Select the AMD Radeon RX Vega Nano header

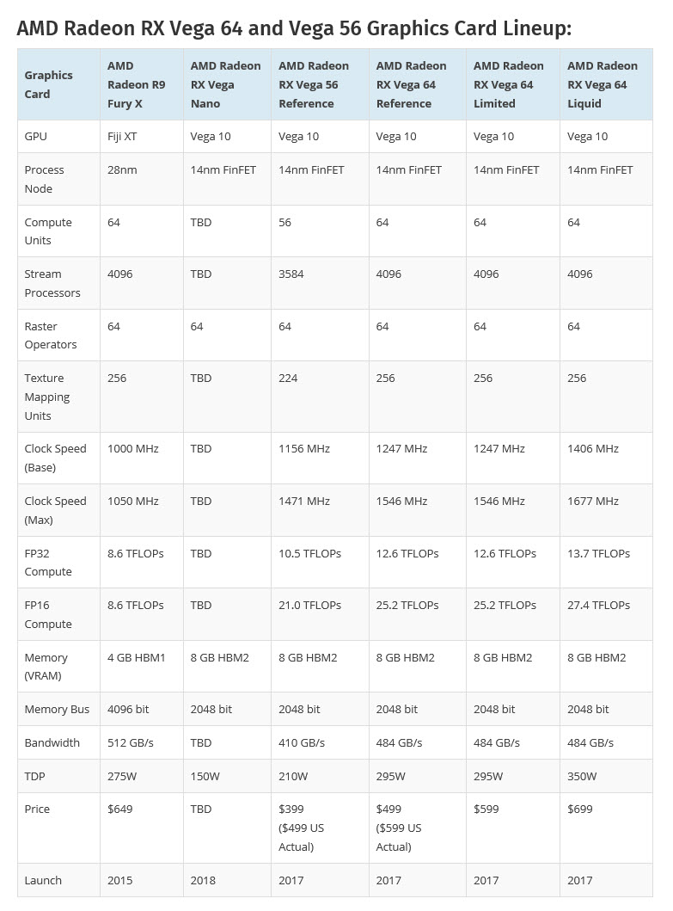(x=225, y=84)
